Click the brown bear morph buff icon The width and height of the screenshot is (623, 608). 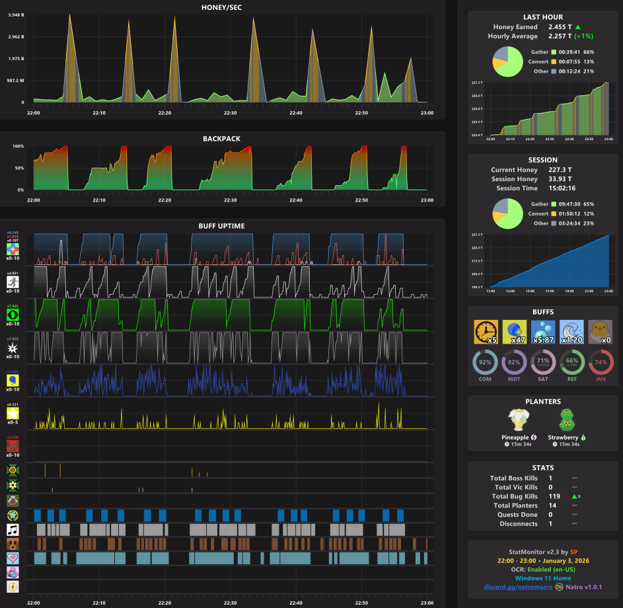[13, 544]
